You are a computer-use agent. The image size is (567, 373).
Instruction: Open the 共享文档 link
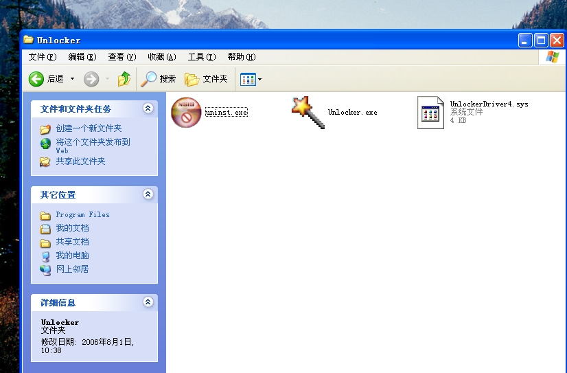click(72, 242)
